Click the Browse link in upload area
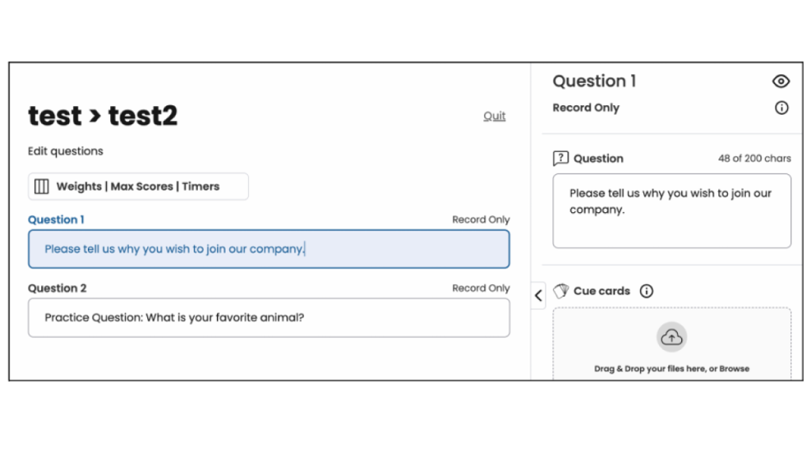Image resolution: width=811 pixels, height=456 pixels. 734,369
